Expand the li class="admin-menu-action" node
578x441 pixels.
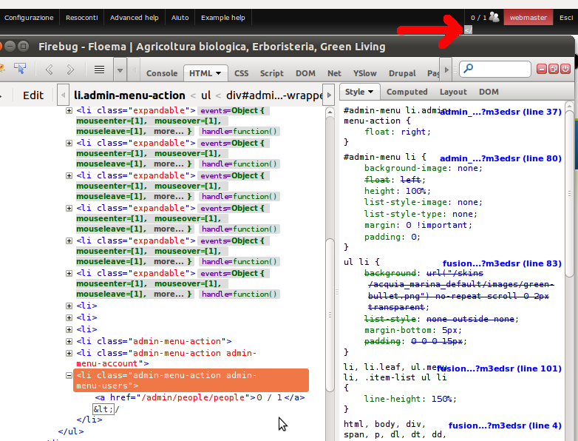69,341
